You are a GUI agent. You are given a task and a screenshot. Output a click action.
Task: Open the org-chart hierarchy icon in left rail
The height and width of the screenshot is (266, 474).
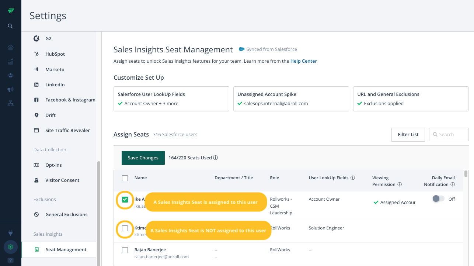[11, 103]
